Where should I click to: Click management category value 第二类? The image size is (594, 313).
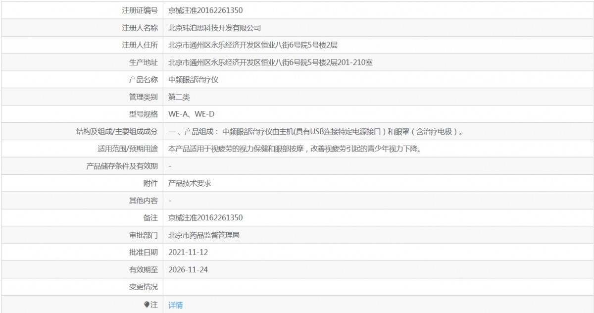(179, 97)
